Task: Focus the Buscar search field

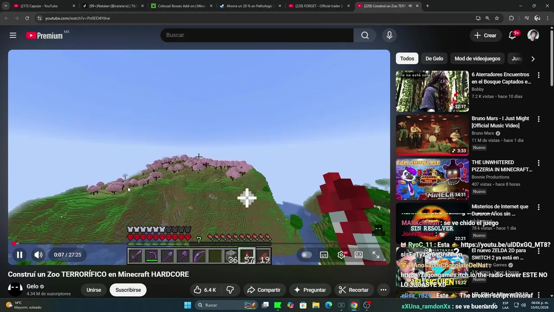Action: [x=257, y=35]
